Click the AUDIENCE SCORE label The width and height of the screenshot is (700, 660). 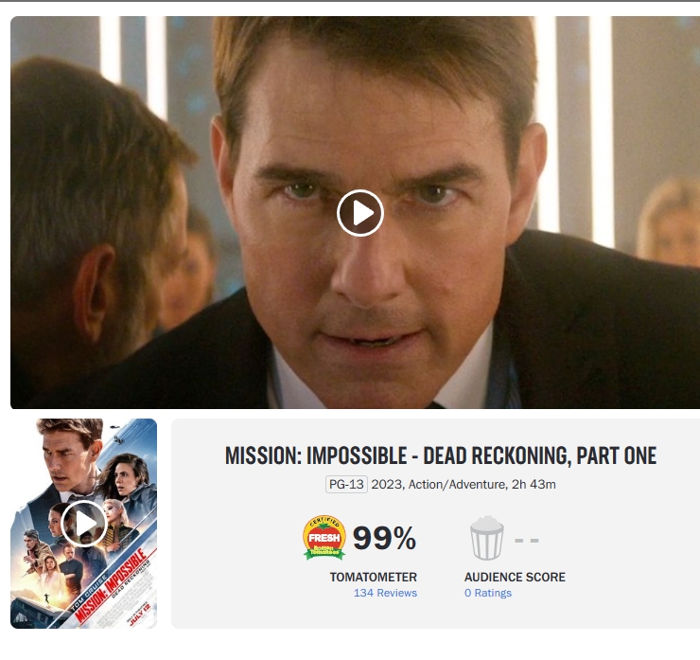515,577
